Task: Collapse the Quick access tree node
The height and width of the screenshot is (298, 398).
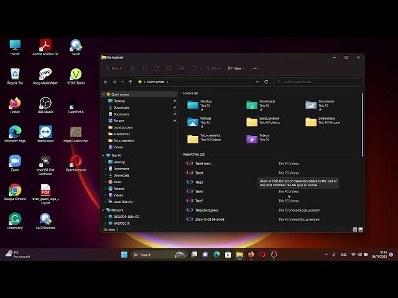Action: [103, 94]
